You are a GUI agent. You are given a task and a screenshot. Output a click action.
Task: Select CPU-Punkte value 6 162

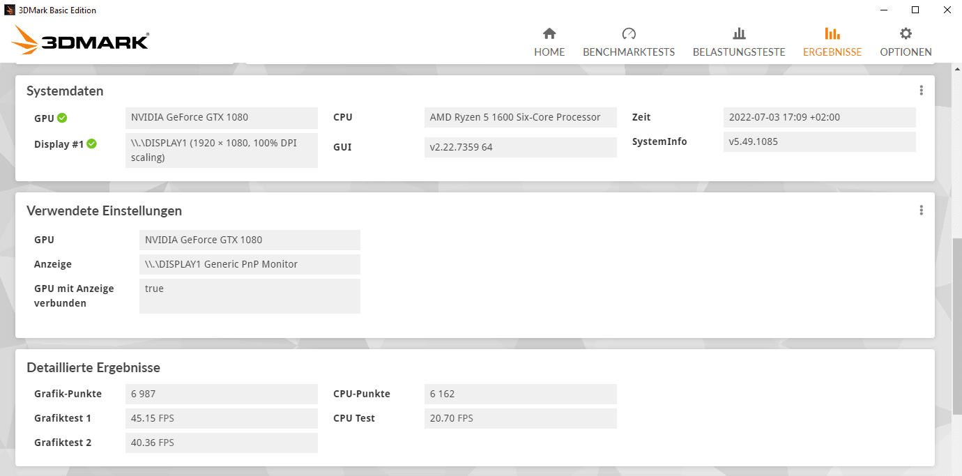point(521,394)
